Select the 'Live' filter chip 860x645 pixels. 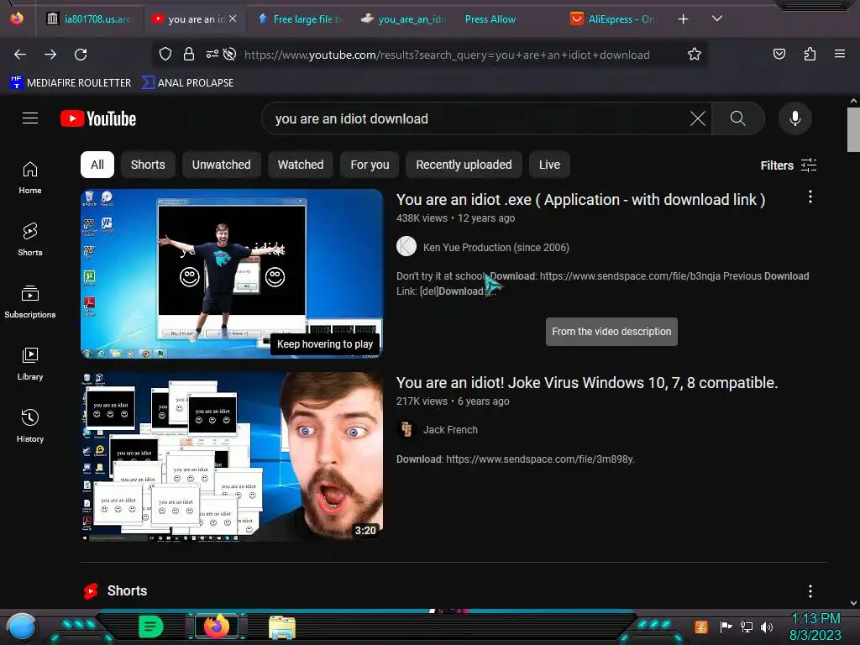click(549, 165)
